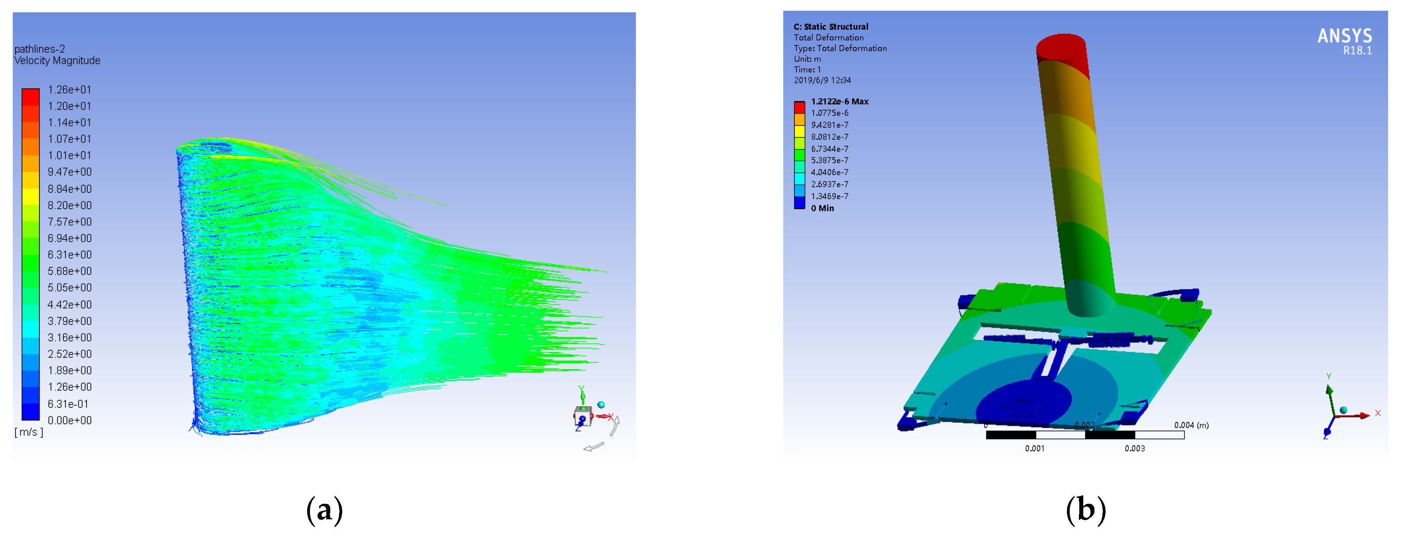Viewport: 1404px width, 546px height.
Task: Click blue swatch beside 0 Min legend entry
Action: coord(799,203)
